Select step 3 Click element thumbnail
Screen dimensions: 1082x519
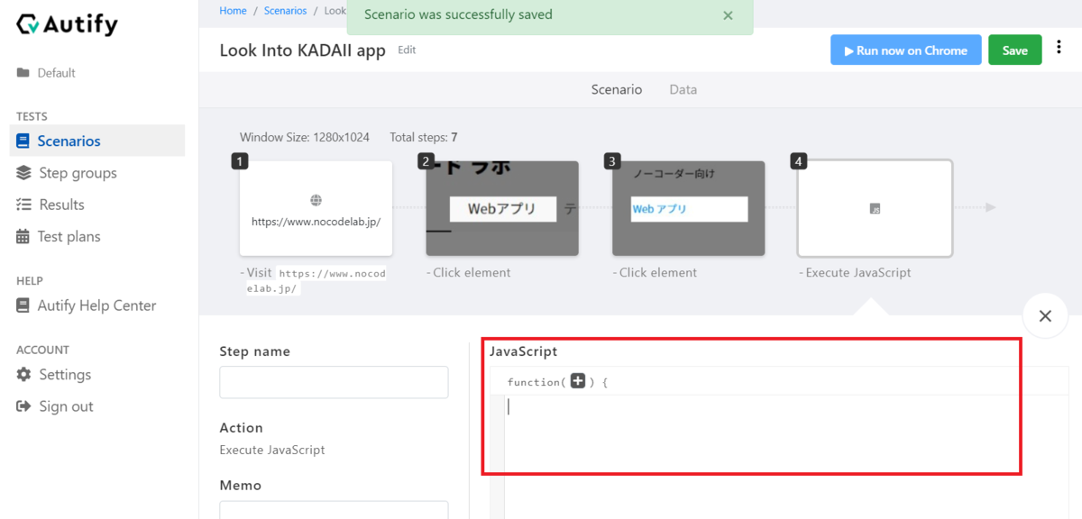(x=689, y=208)
